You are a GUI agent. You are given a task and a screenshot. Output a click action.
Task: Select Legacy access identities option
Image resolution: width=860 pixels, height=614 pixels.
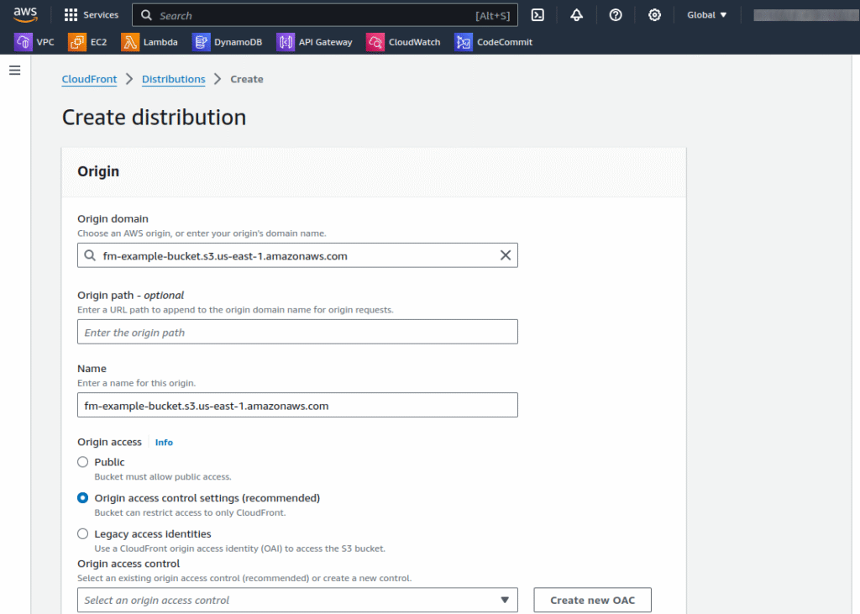click(83, 533)
